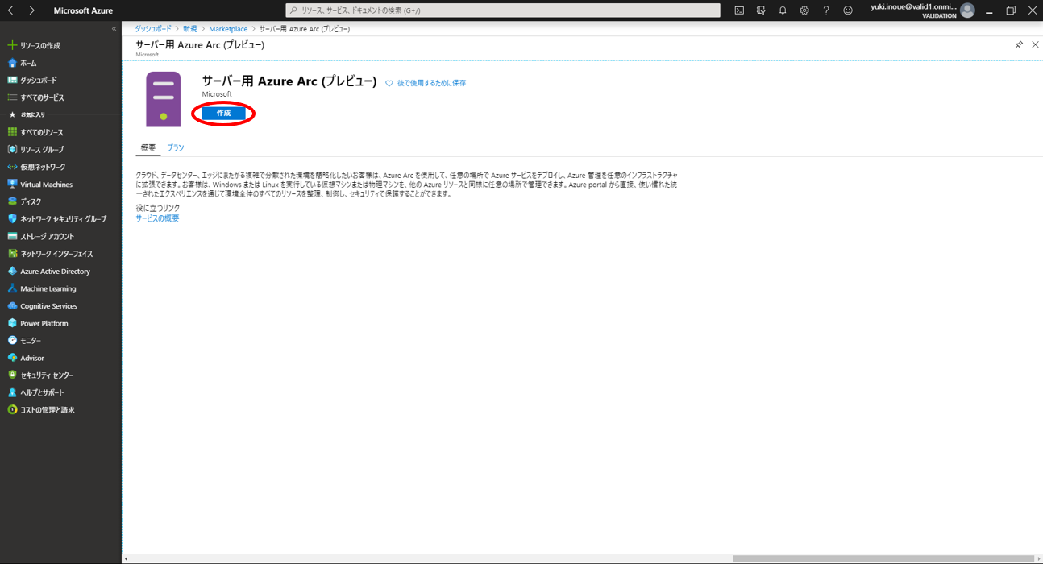Screen dimensions: 1043x564
Task: Click the ダッシュボード breadcrumb
Action: pos(153,29)
